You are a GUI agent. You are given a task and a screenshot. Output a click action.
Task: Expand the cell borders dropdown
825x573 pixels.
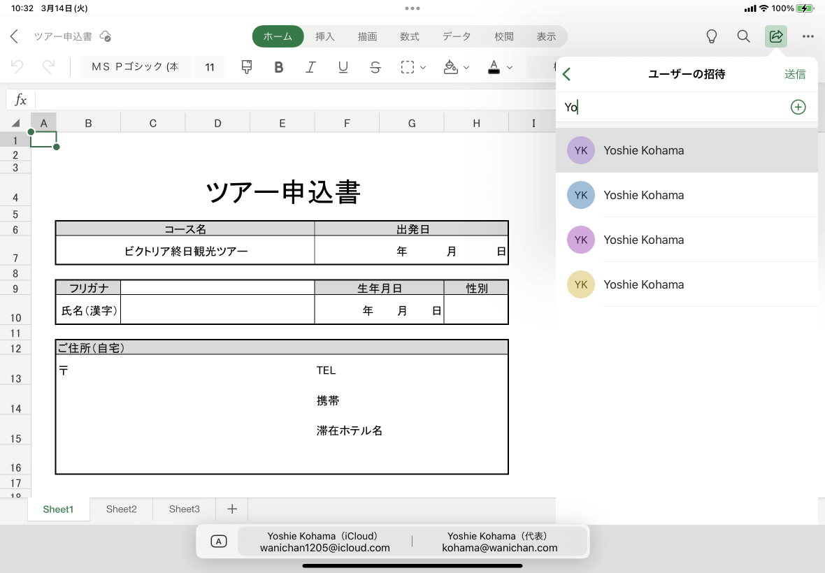tap(422, 68)
